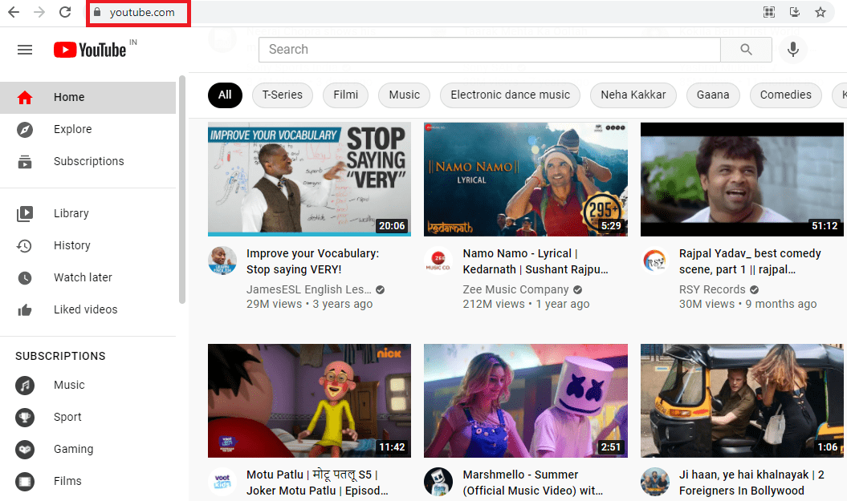This screenshot has height=501, width=847.
Task: Filter by the Comedies chip
Action: click(786, 95)
